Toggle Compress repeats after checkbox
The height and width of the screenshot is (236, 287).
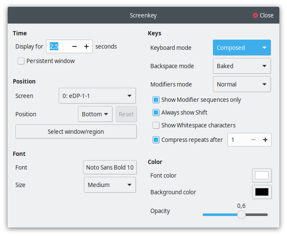click(x=156, y=140)
